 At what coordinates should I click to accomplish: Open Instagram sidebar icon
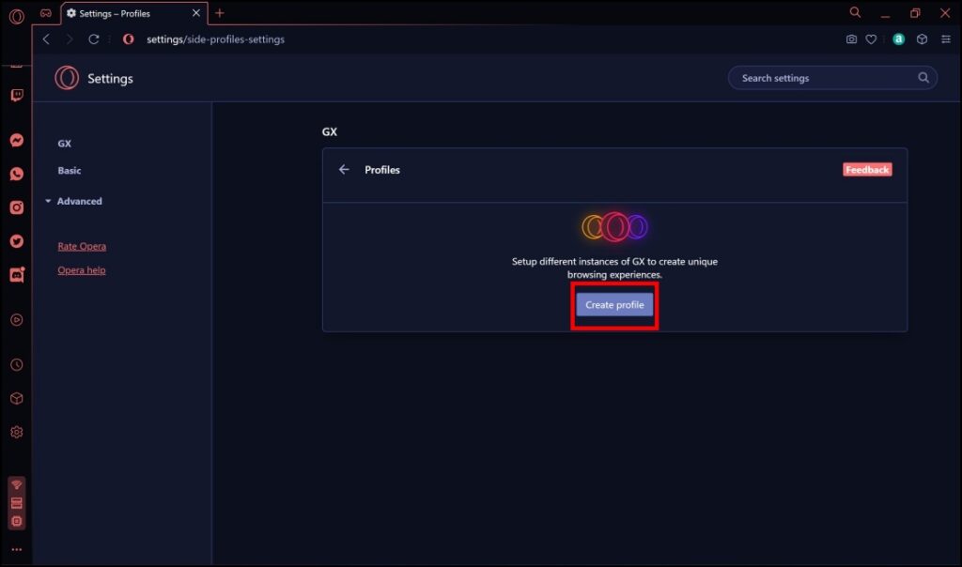17,207
